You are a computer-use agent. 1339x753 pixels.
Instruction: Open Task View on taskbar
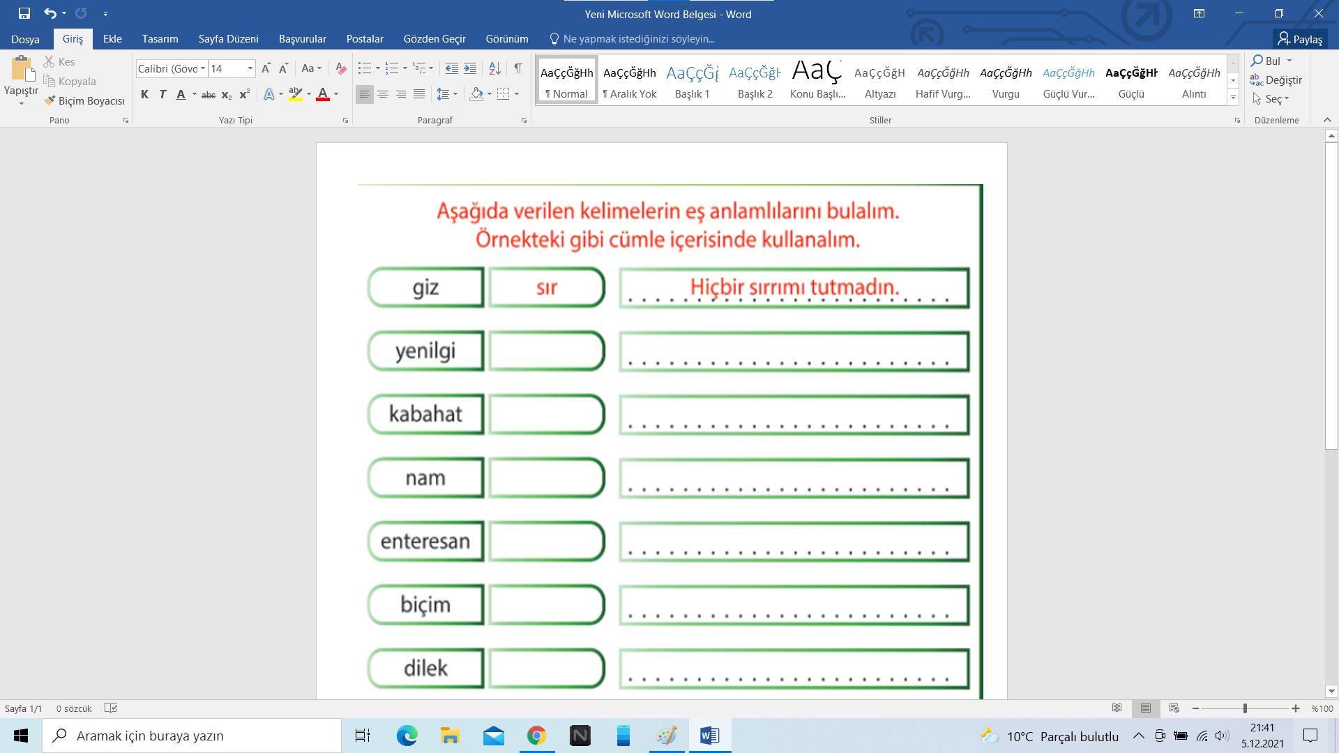363,736
